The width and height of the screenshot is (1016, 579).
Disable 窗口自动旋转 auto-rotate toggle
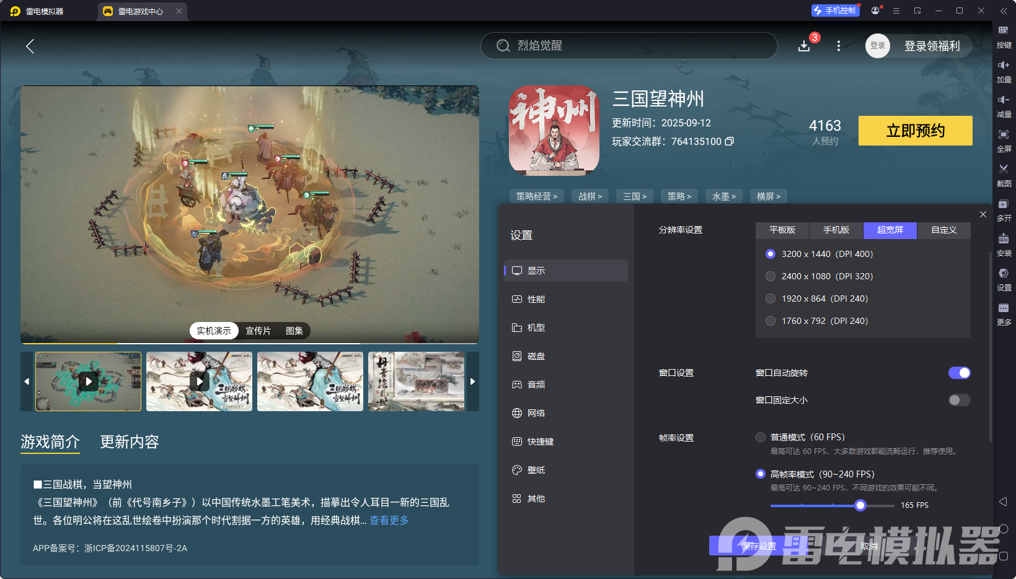tap(959, 373)
